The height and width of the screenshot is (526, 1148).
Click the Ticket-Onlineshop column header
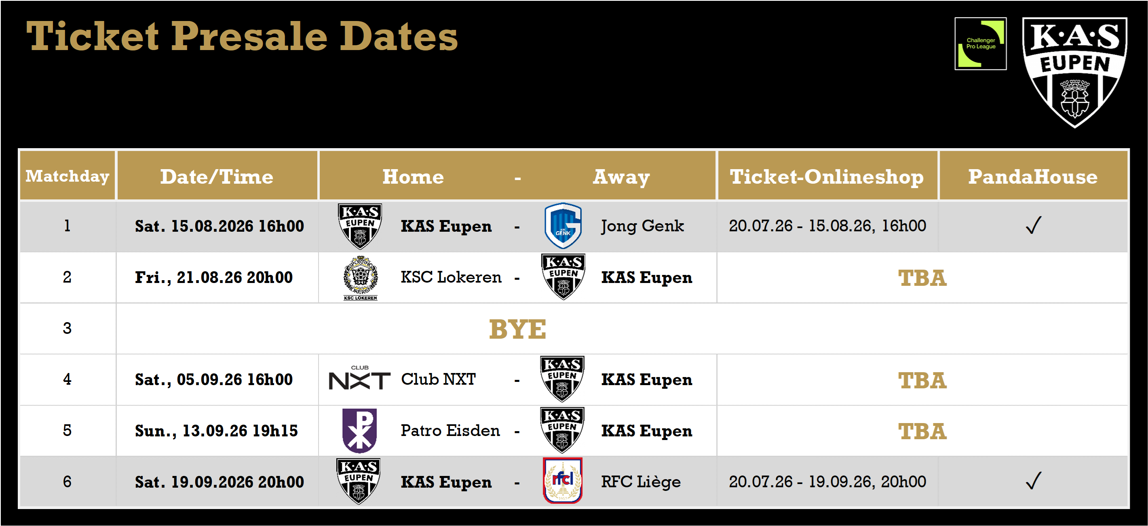827,176
